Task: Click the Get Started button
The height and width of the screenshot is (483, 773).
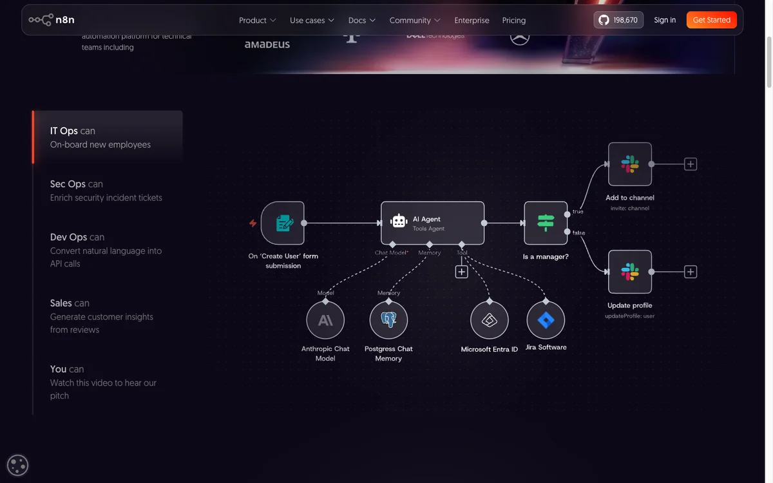Action: (x=712, y=20)
